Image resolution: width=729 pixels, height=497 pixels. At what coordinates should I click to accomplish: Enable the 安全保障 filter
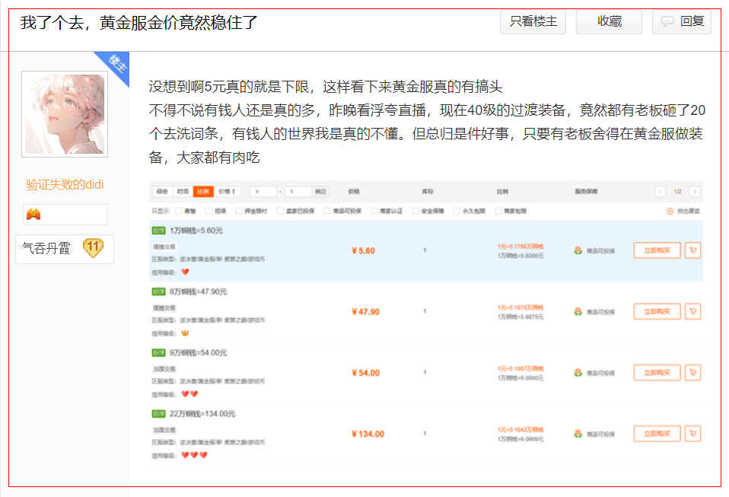point(415,211)
